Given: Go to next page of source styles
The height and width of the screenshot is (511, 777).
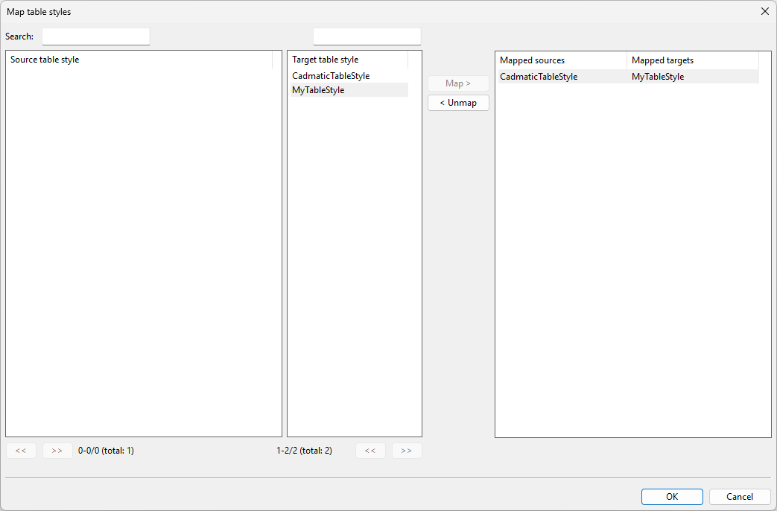Looking at the screenshot, I should [57, 451].
